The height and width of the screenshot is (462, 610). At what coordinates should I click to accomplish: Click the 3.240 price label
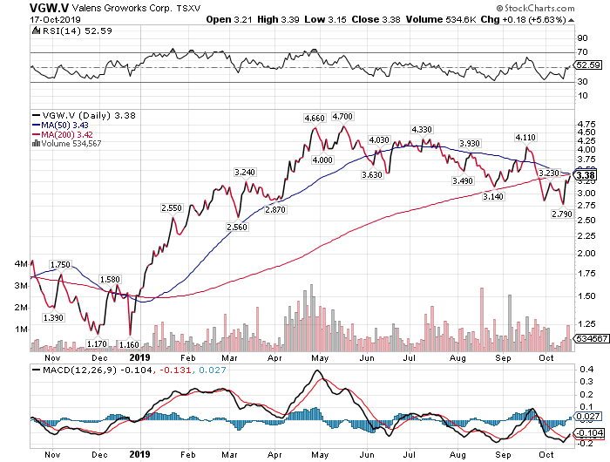point(245,172)
